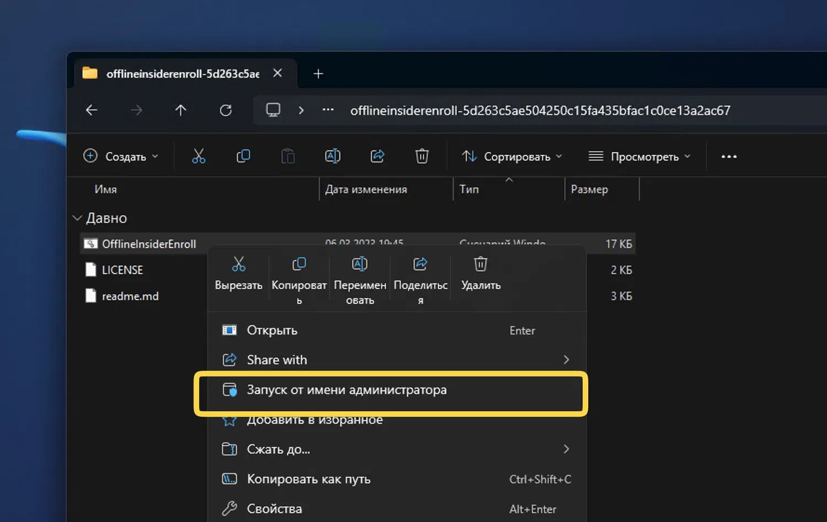This screenshot has width=827, height=522.
Task: Click Вырезать in the context menu
Action: click(x=239, y=273)
